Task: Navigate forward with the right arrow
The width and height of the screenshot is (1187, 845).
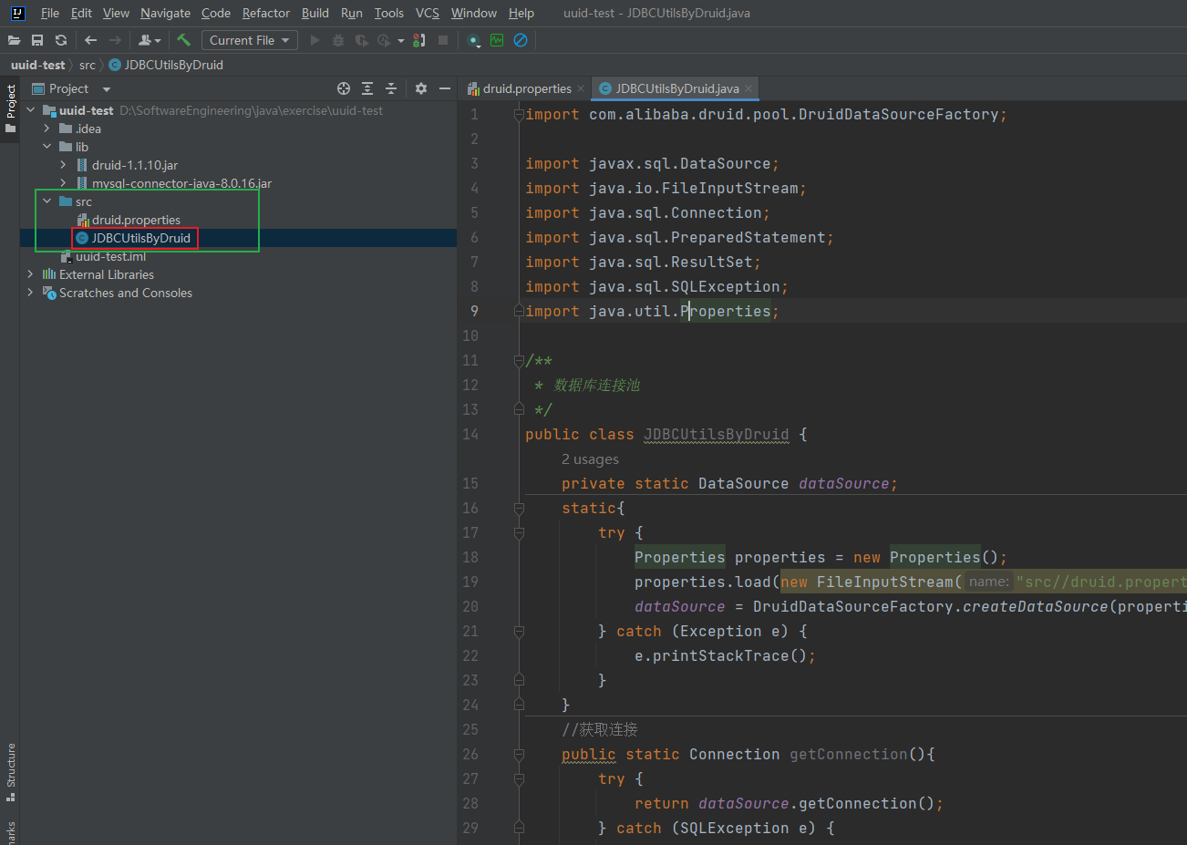Action: coord(115,40)
